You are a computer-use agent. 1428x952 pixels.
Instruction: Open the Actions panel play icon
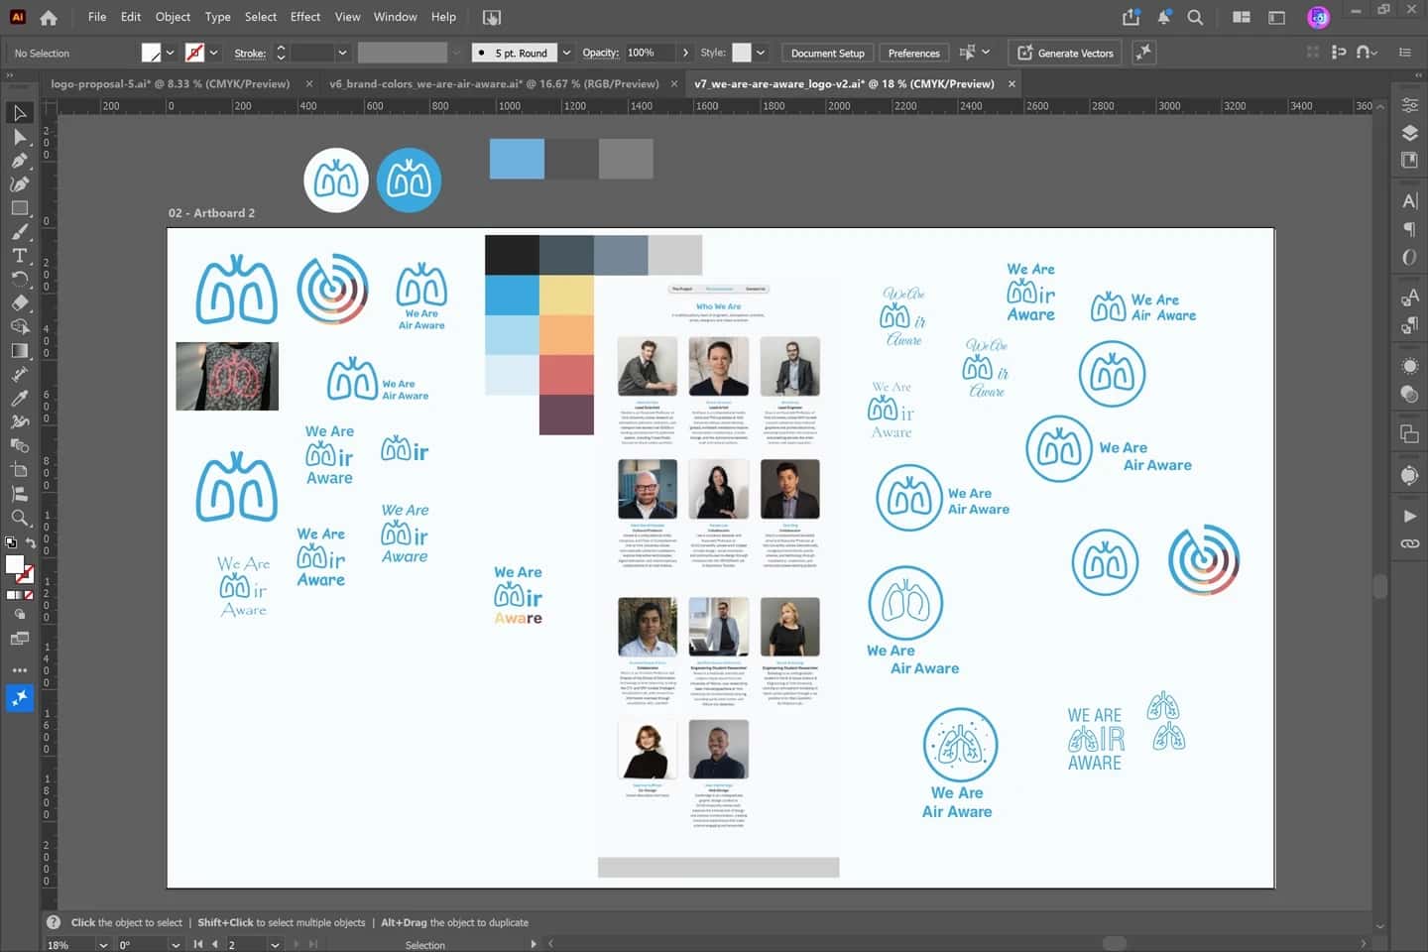tap(1409, 516)
